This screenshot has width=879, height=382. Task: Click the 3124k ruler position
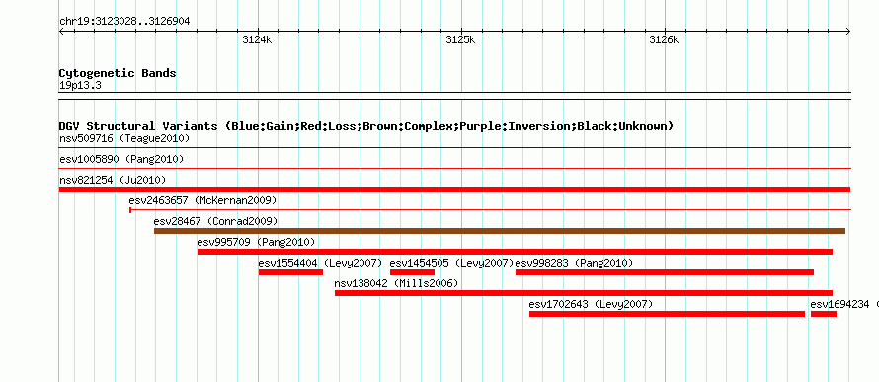click(258, 39)
